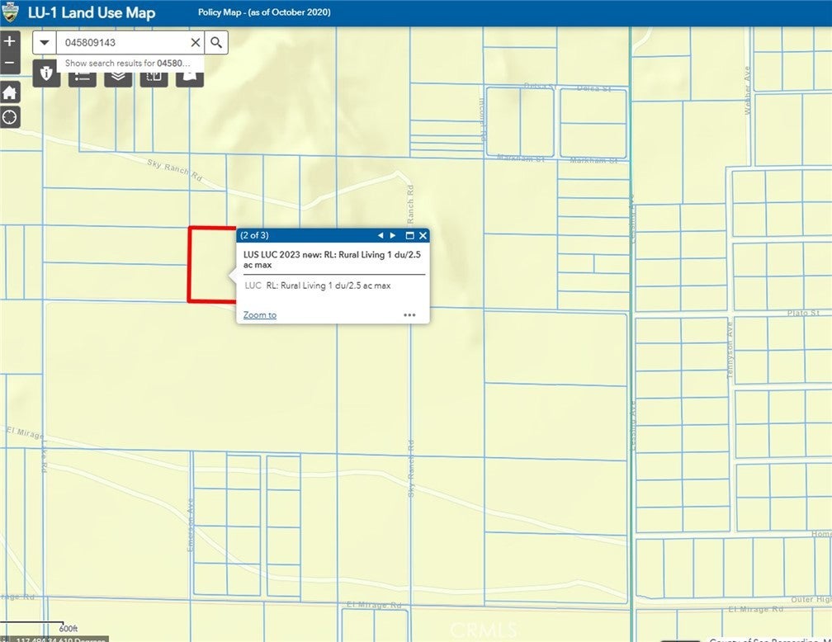Clear the parcel number search text
832x642 pixels.
click(196, 43)
